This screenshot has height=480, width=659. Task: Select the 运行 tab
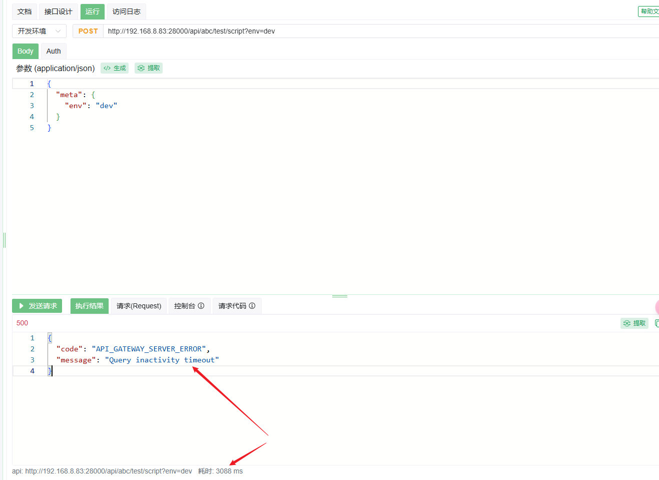coord(92,12)
